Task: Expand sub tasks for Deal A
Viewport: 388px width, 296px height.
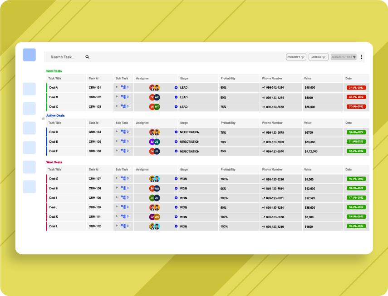Action: point(118,87)
